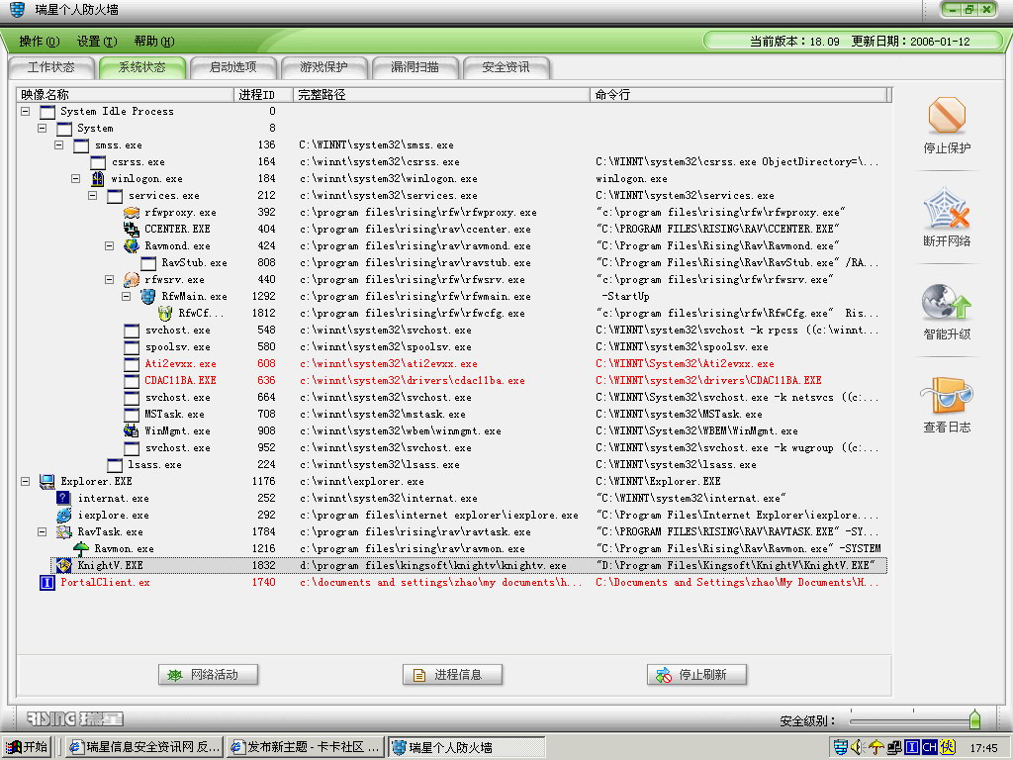
Task: Switch to the 工作状态 tab
Action: (x=50, y=68)
